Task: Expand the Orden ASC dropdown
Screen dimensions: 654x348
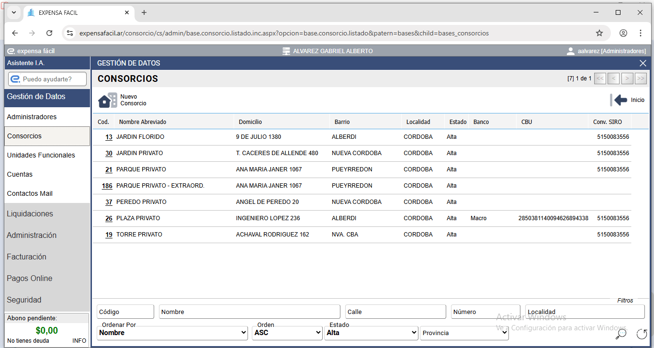Action: 287,333
